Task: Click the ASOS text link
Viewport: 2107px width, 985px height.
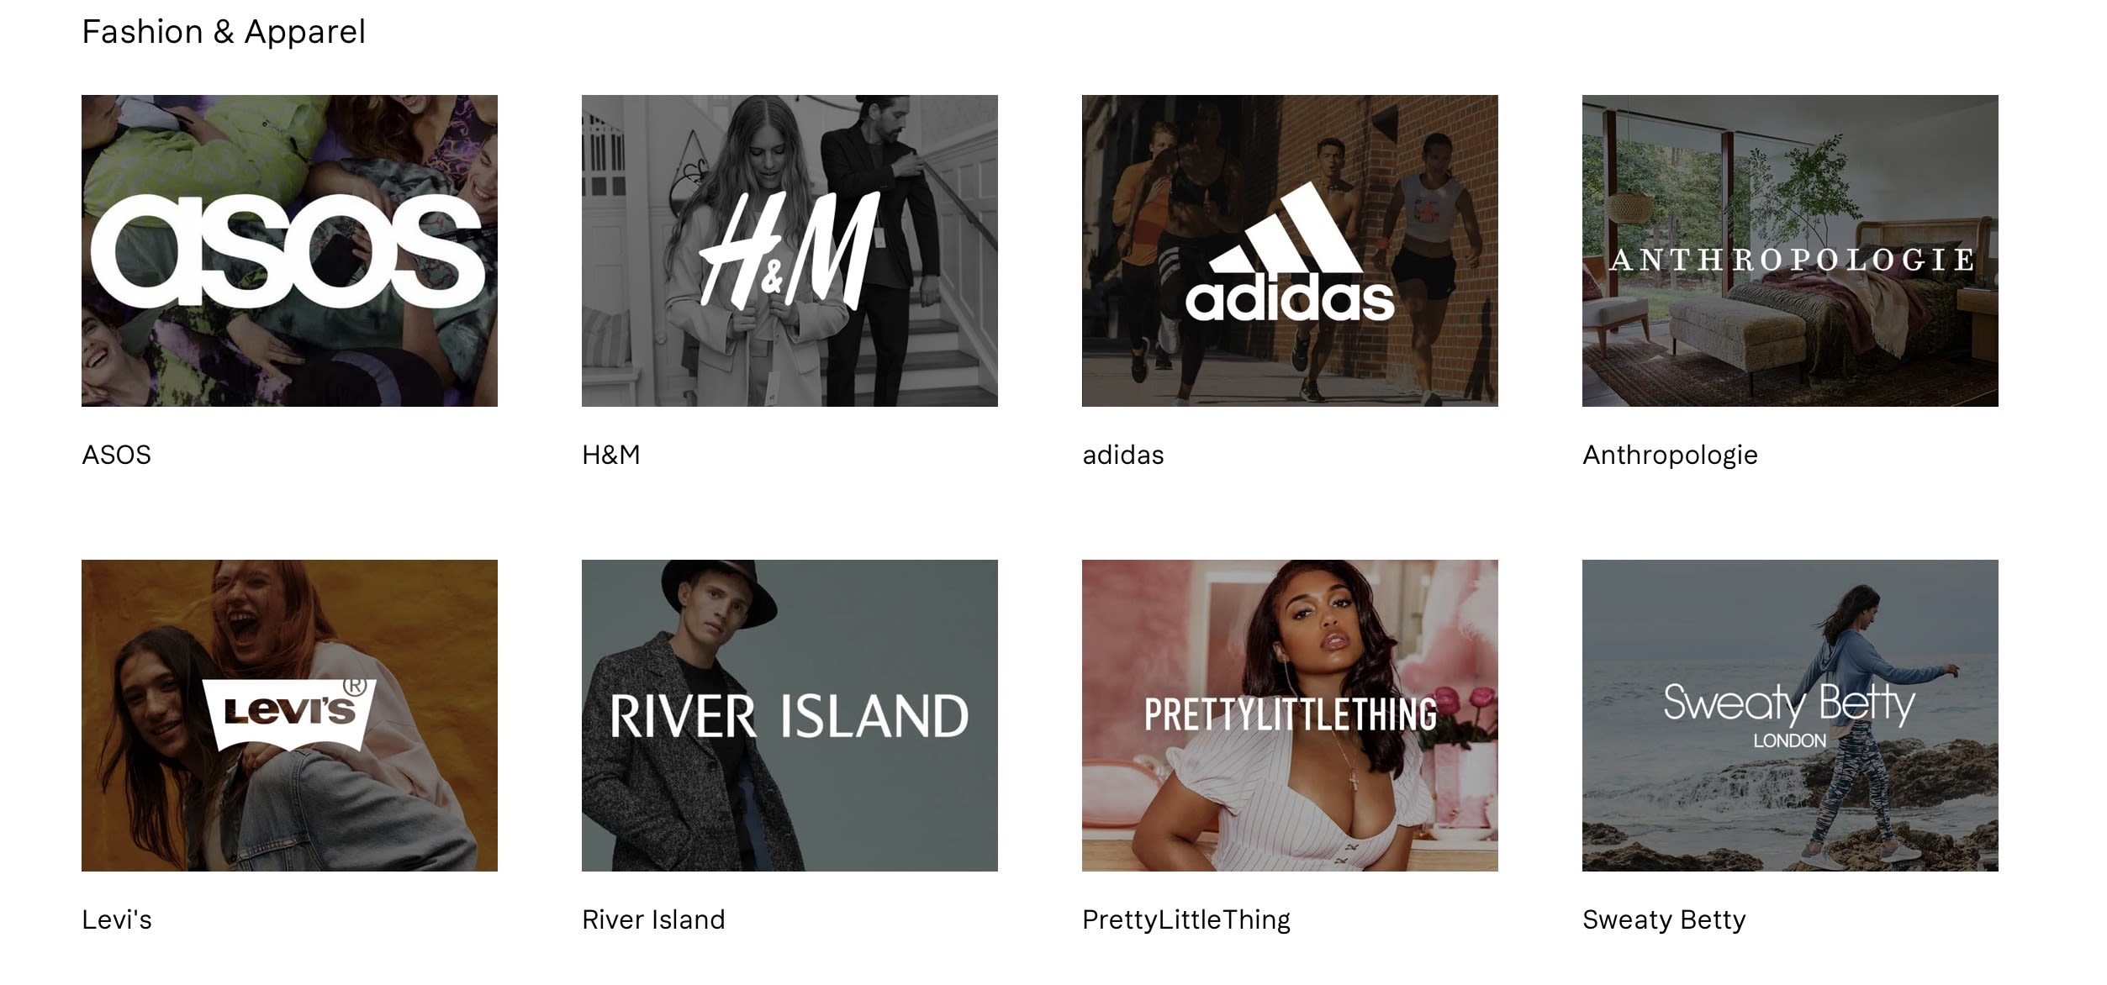Action: (117, 455)
